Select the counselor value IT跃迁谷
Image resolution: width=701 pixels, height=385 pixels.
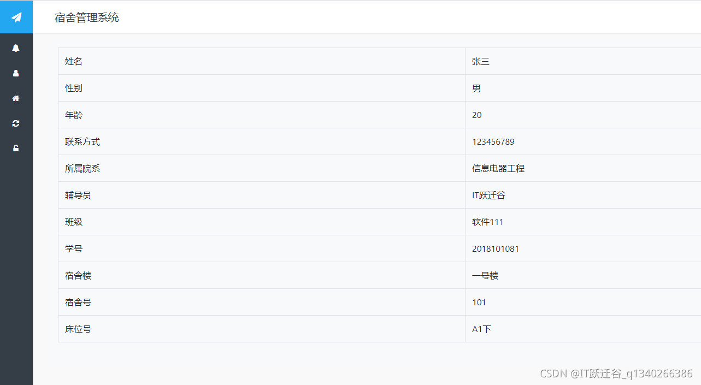pos(488,196)
